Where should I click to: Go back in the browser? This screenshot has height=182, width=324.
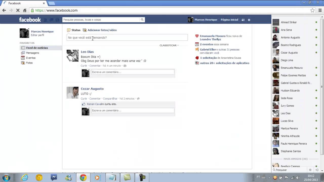(x=4, y=10)
